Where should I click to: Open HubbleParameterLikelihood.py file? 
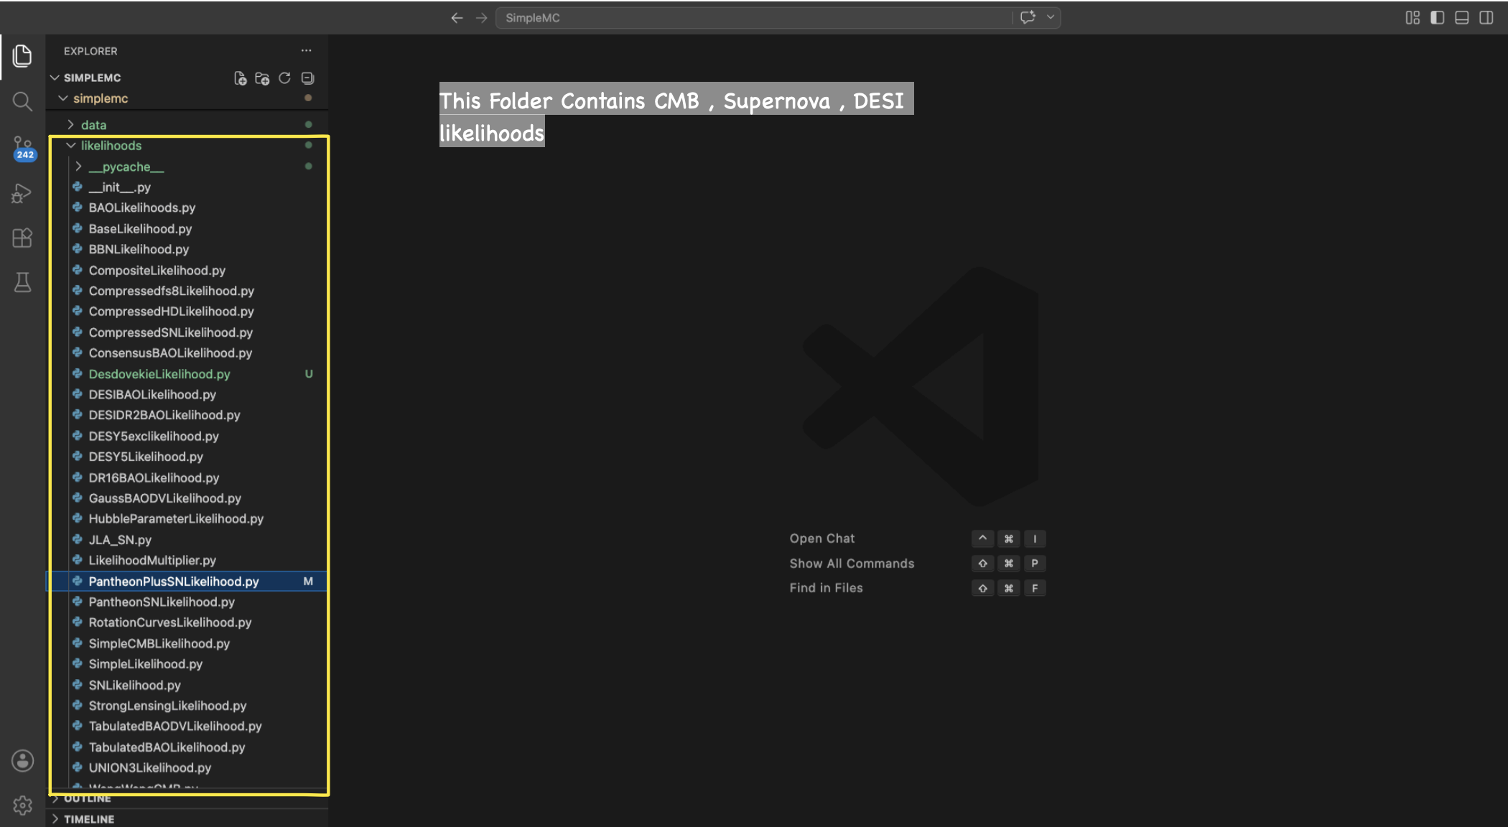click(x=188, y=519)
